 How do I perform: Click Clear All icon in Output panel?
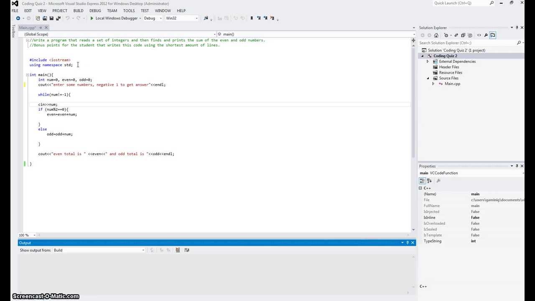click(178, 250)
